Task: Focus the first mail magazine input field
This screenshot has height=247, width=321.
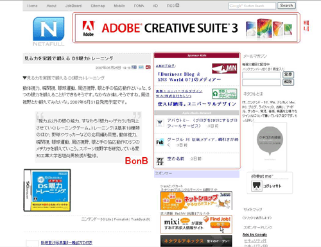Action: pos(261,75)
